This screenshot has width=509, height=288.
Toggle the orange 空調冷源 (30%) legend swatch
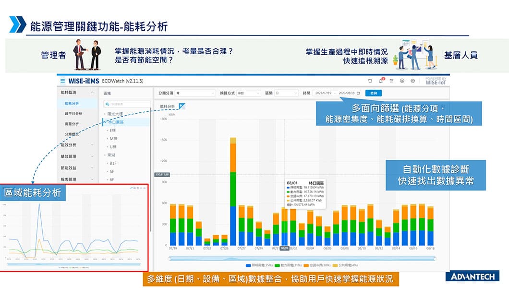pos(306,265)
